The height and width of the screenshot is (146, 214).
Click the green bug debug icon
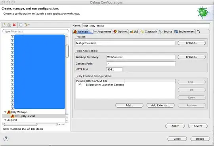pos(203,12)
